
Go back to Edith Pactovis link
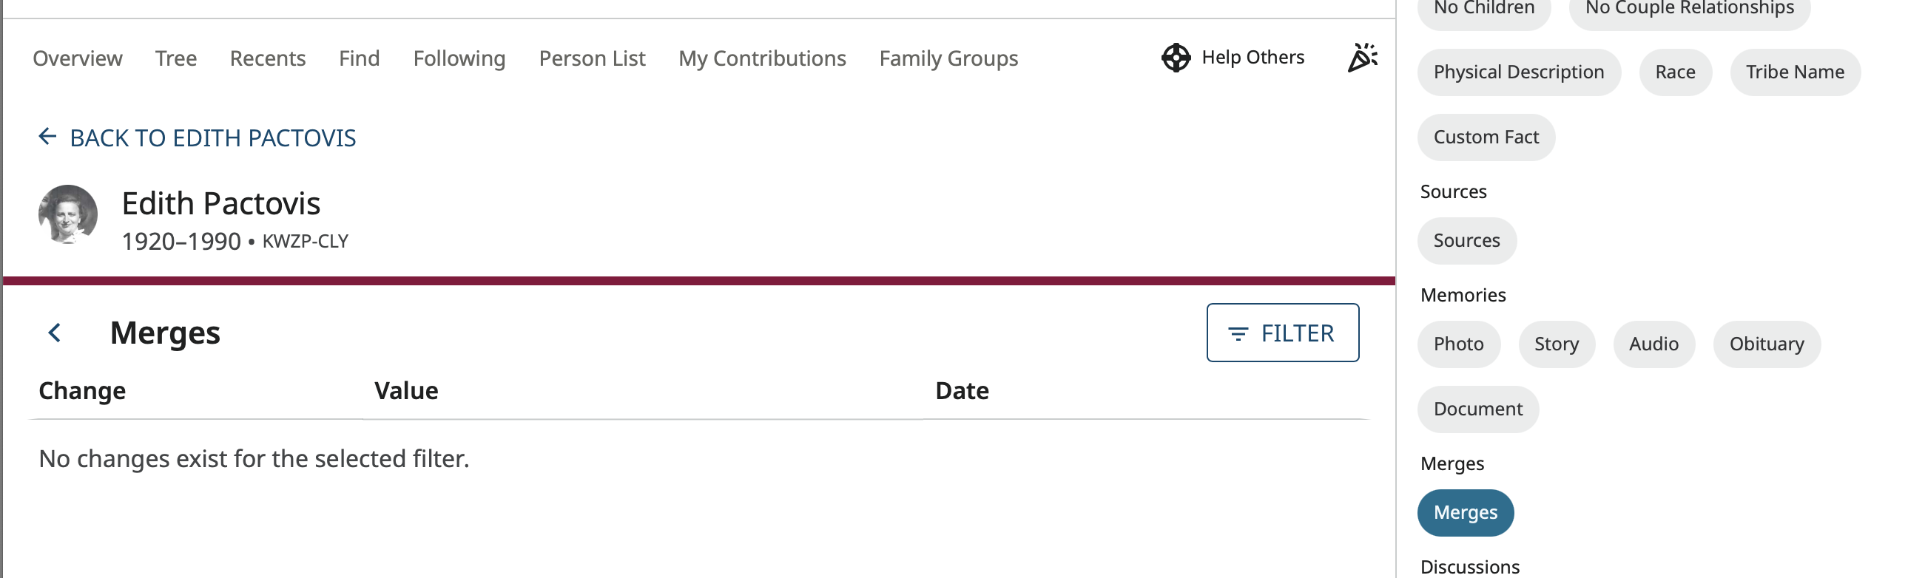tap(198, 138)
